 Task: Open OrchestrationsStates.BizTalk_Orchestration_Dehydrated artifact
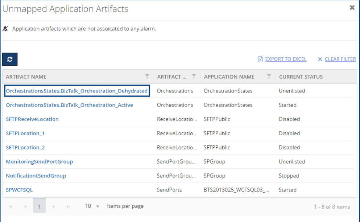tap(77, 91)
